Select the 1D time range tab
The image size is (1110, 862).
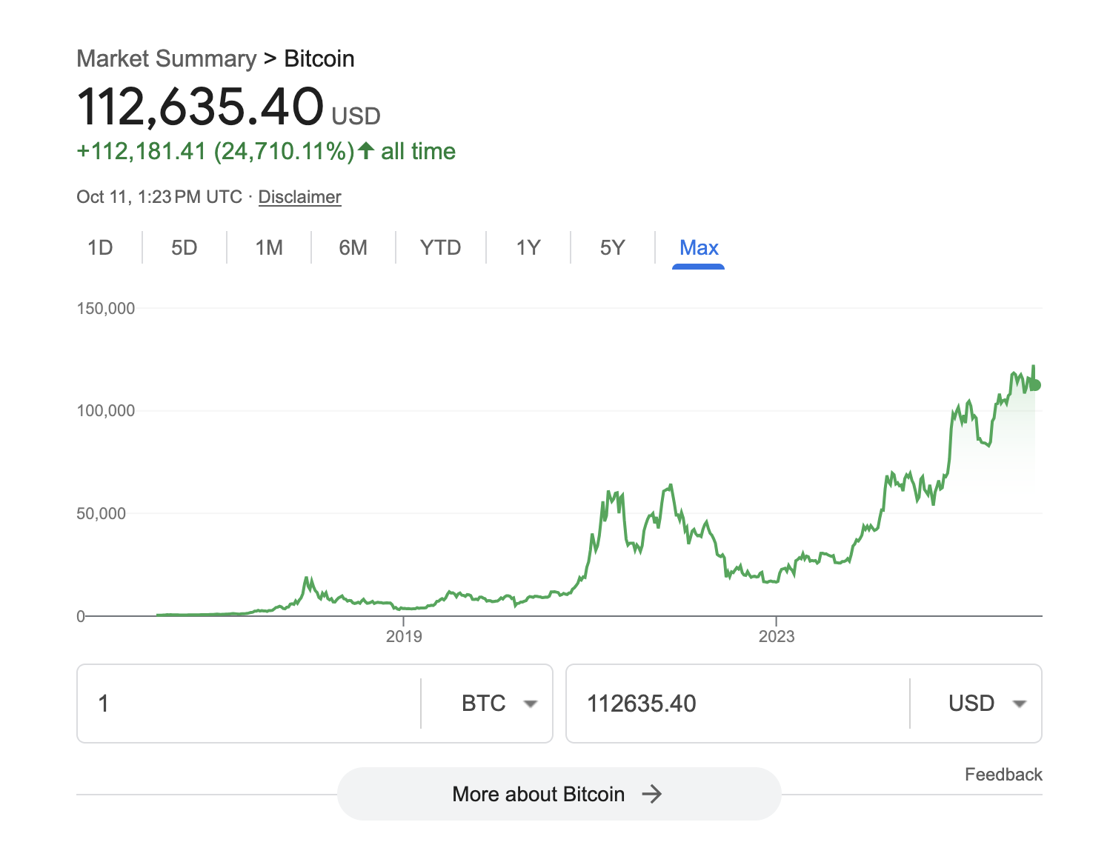[x=100, y=247]
